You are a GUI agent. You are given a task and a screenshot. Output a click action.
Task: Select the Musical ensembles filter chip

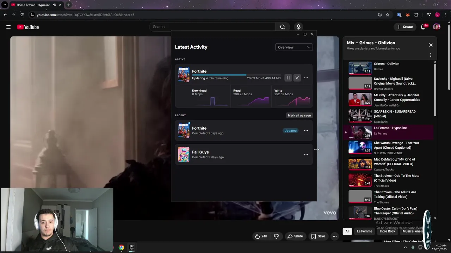click(x=412, y=231)
